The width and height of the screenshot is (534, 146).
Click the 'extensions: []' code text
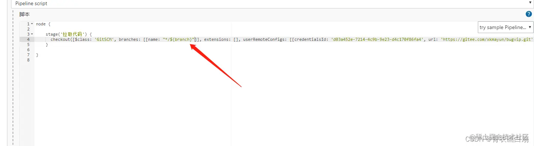click(x=221, y=39)
